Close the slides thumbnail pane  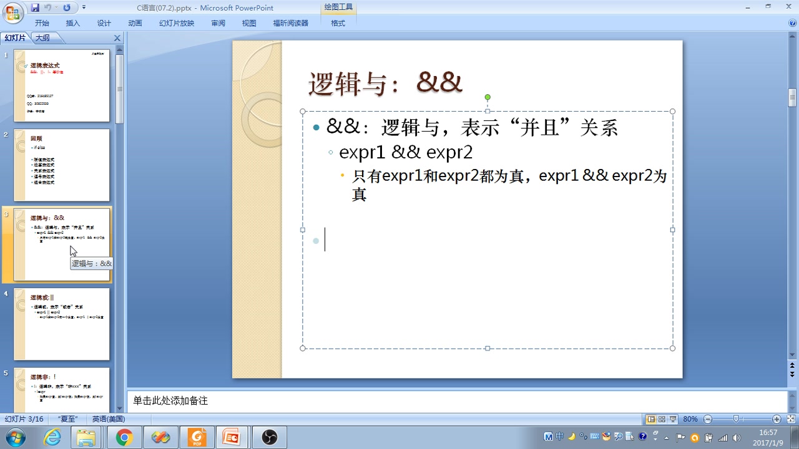click(x=117, y=38)
